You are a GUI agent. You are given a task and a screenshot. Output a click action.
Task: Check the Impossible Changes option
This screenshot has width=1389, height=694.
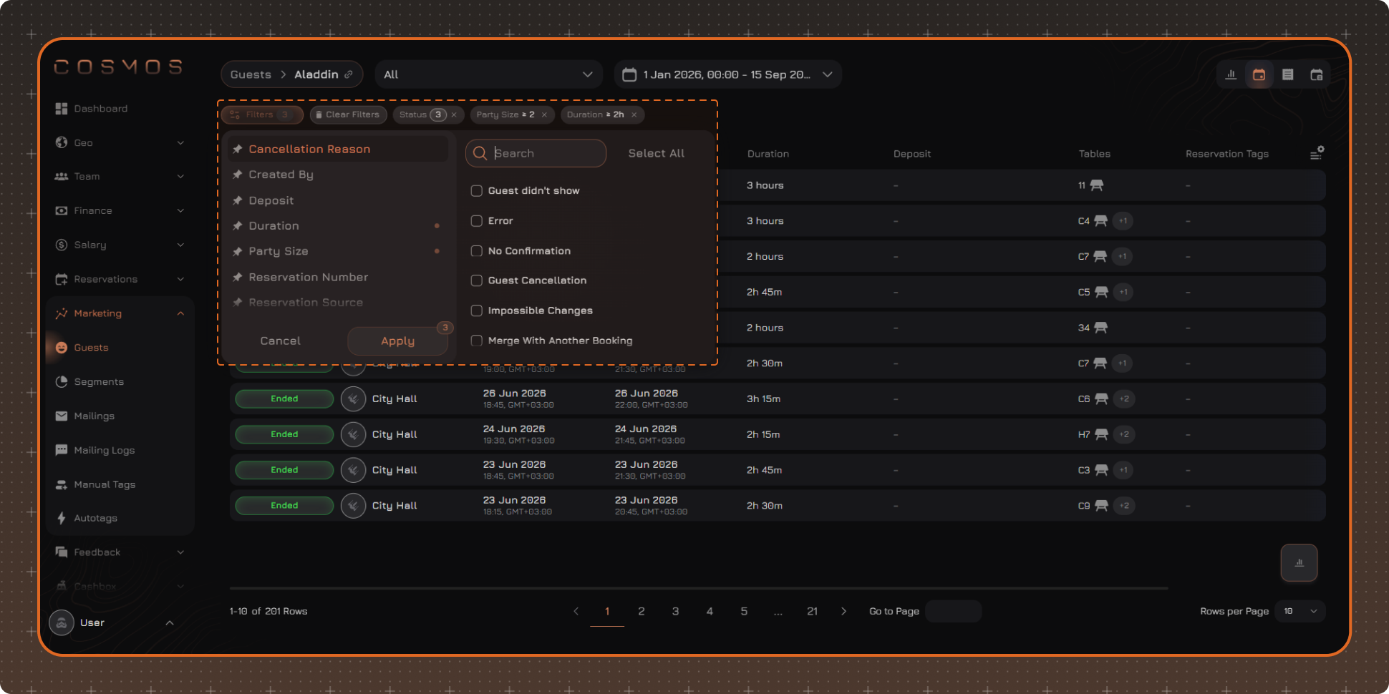pyautogui.click(x=476, y=311)
